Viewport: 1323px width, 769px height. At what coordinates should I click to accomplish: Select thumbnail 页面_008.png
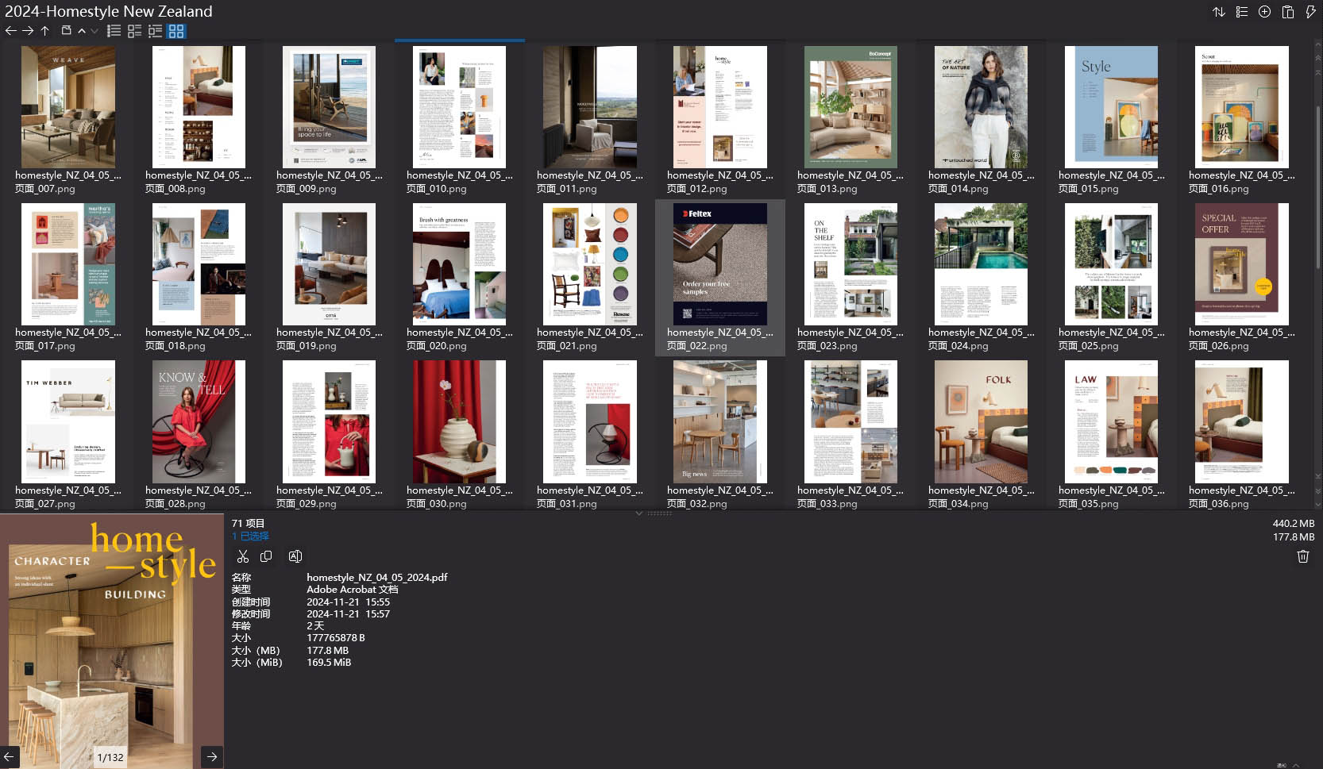tap(199, 107)
